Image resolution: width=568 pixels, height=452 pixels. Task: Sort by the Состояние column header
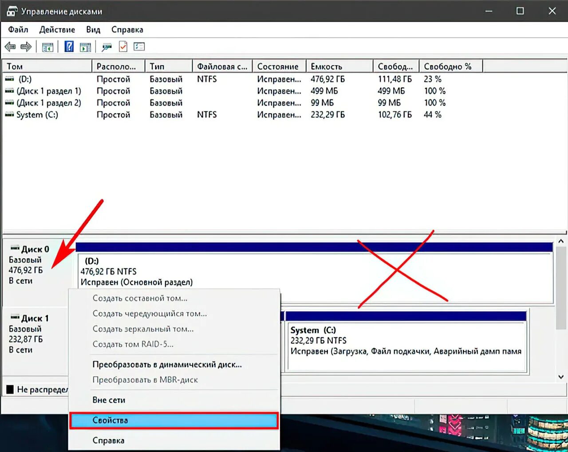(279, 67)
